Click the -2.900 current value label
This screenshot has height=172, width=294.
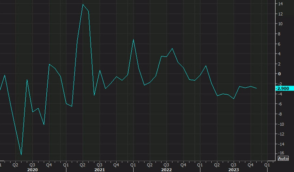click(x=284, y=88)
